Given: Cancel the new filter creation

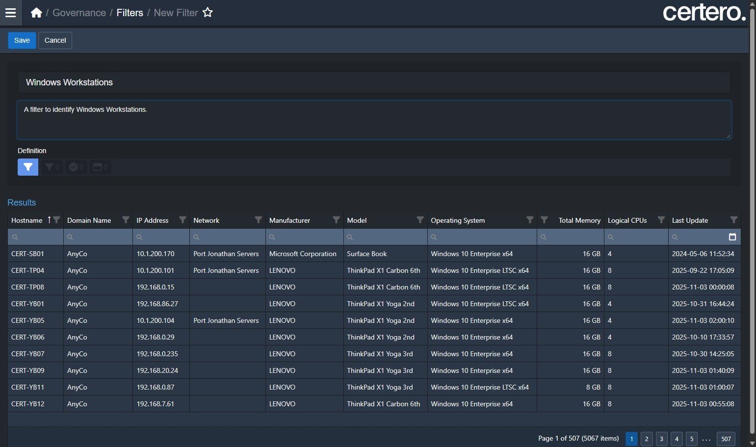Looking at the screenshot, I should [x=55, y=40].
